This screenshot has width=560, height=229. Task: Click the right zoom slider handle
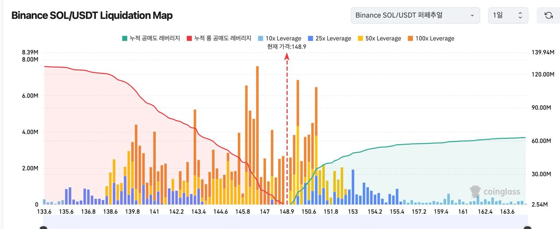528,228
